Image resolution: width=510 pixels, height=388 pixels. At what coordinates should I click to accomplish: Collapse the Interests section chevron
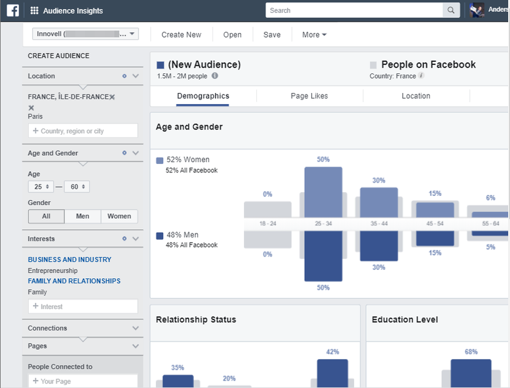pyautogui.click(x=136, y=239)
